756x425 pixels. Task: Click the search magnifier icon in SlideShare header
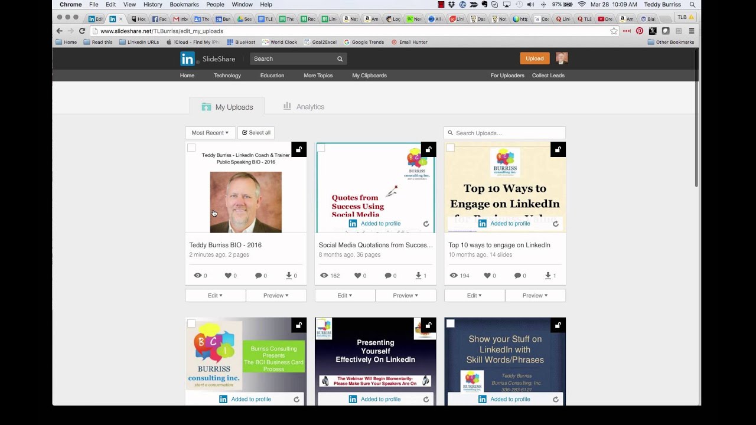340,59
